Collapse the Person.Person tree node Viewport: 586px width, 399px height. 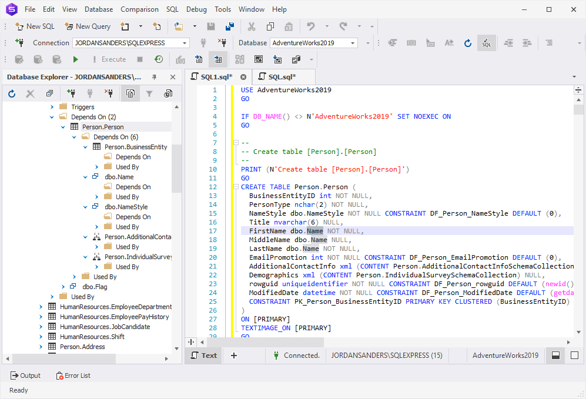(63, 127)
